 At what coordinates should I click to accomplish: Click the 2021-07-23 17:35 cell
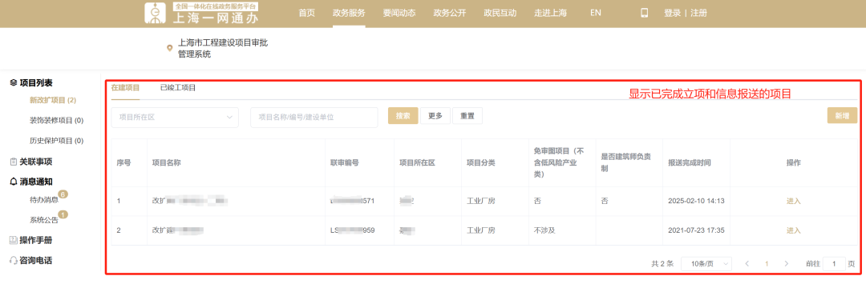[696, 230]
